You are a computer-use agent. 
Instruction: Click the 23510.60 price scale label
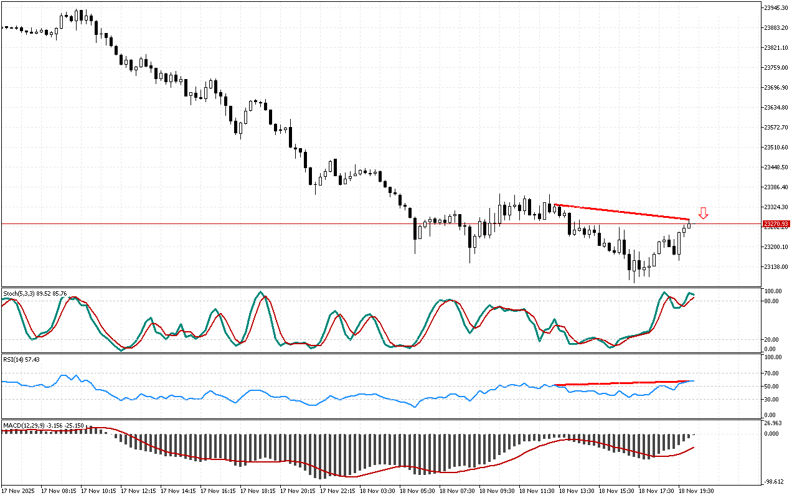point(776,148)
